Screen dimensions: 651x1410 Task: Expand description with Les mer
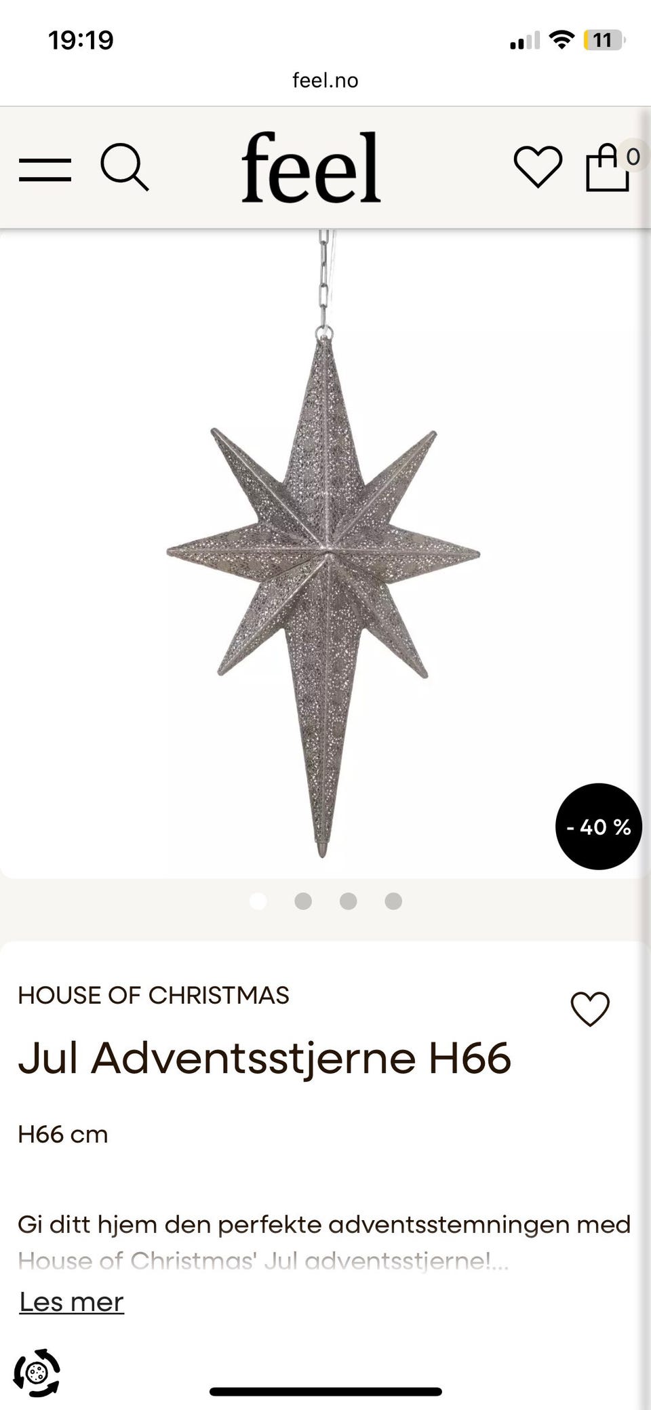(71, 1301)
